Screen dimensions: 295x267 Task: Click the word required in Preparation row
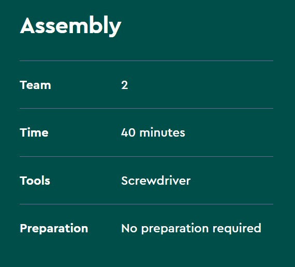237,229
